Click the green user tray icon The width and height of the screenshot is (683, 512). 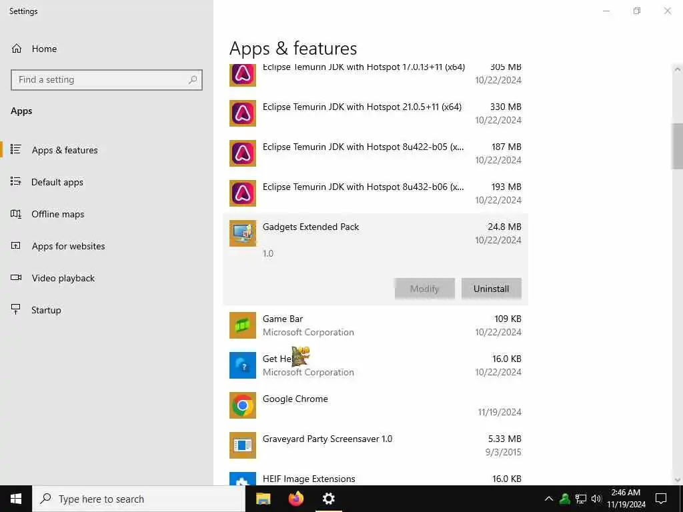click(x=565, y=499)
